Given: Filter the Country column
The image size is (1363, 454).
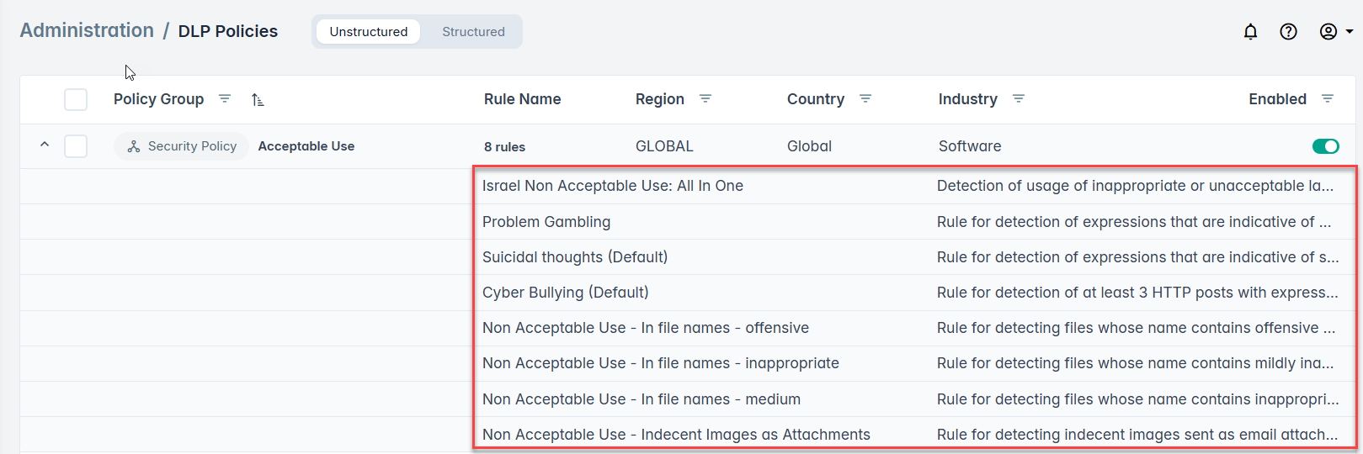Looking at the screenshot, I should point(865,99).
